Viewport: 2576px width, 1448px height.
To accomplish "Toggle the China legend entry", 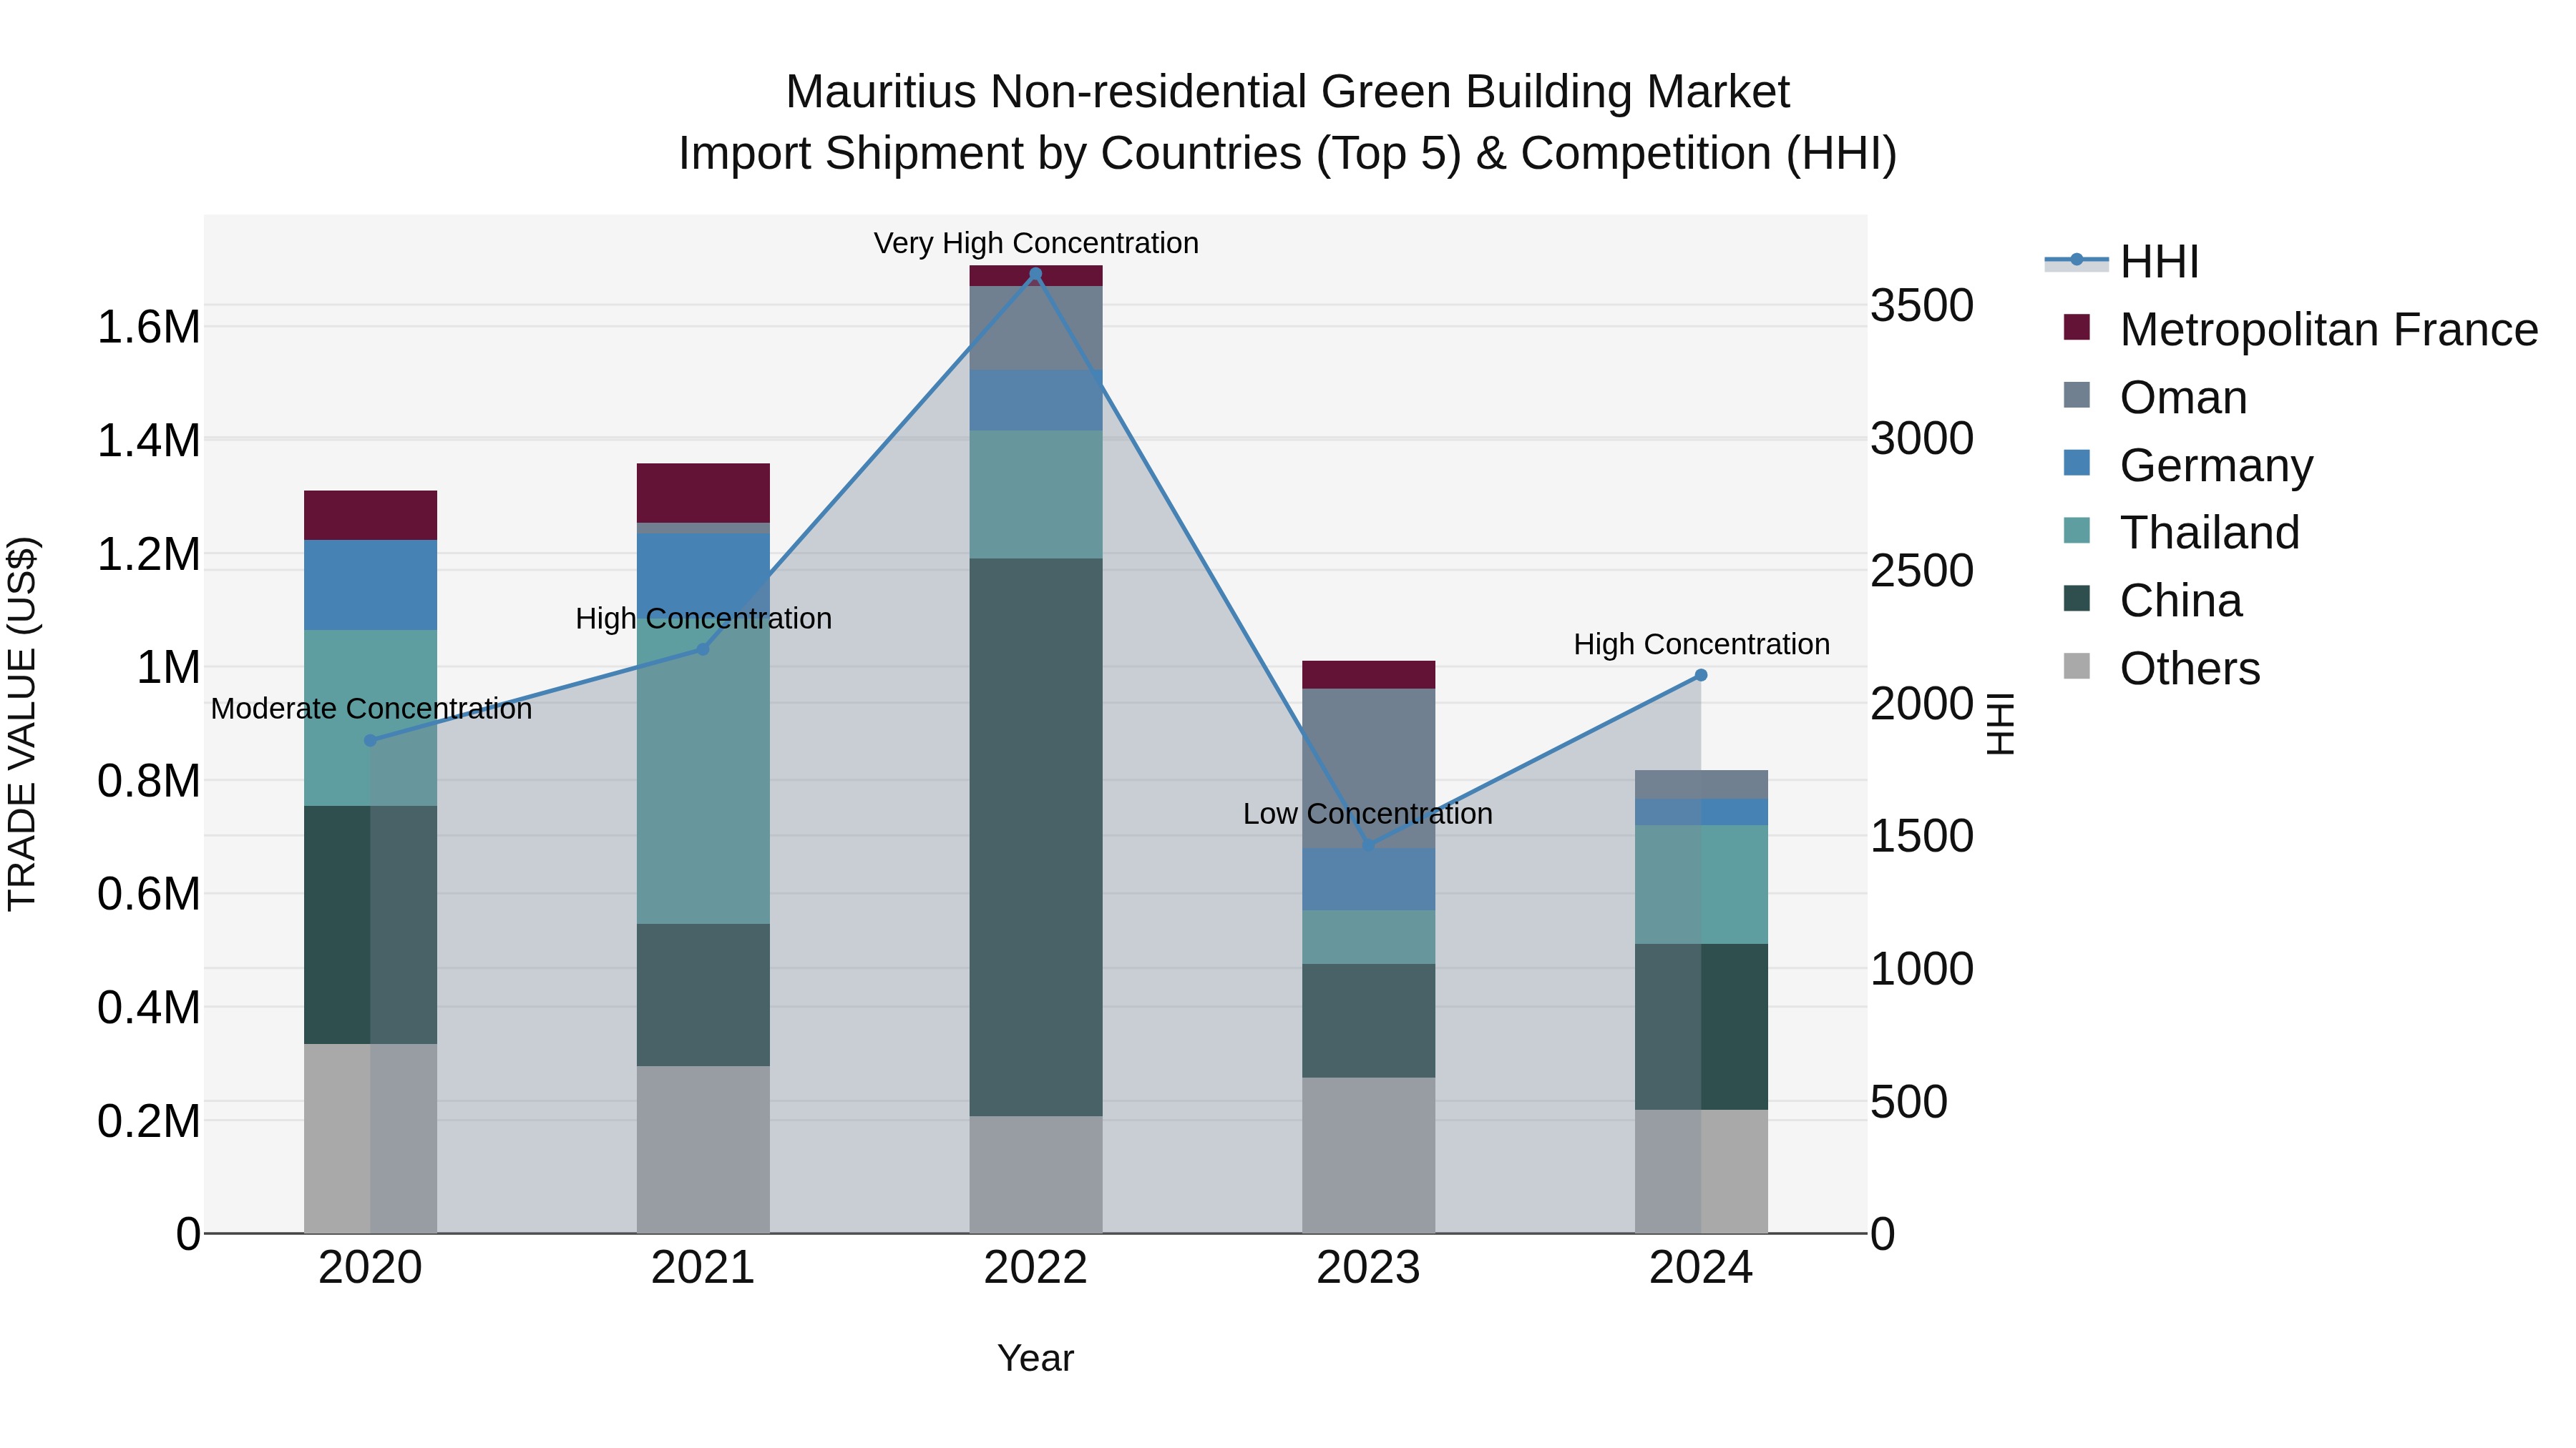I will [x=2152, y=601].
